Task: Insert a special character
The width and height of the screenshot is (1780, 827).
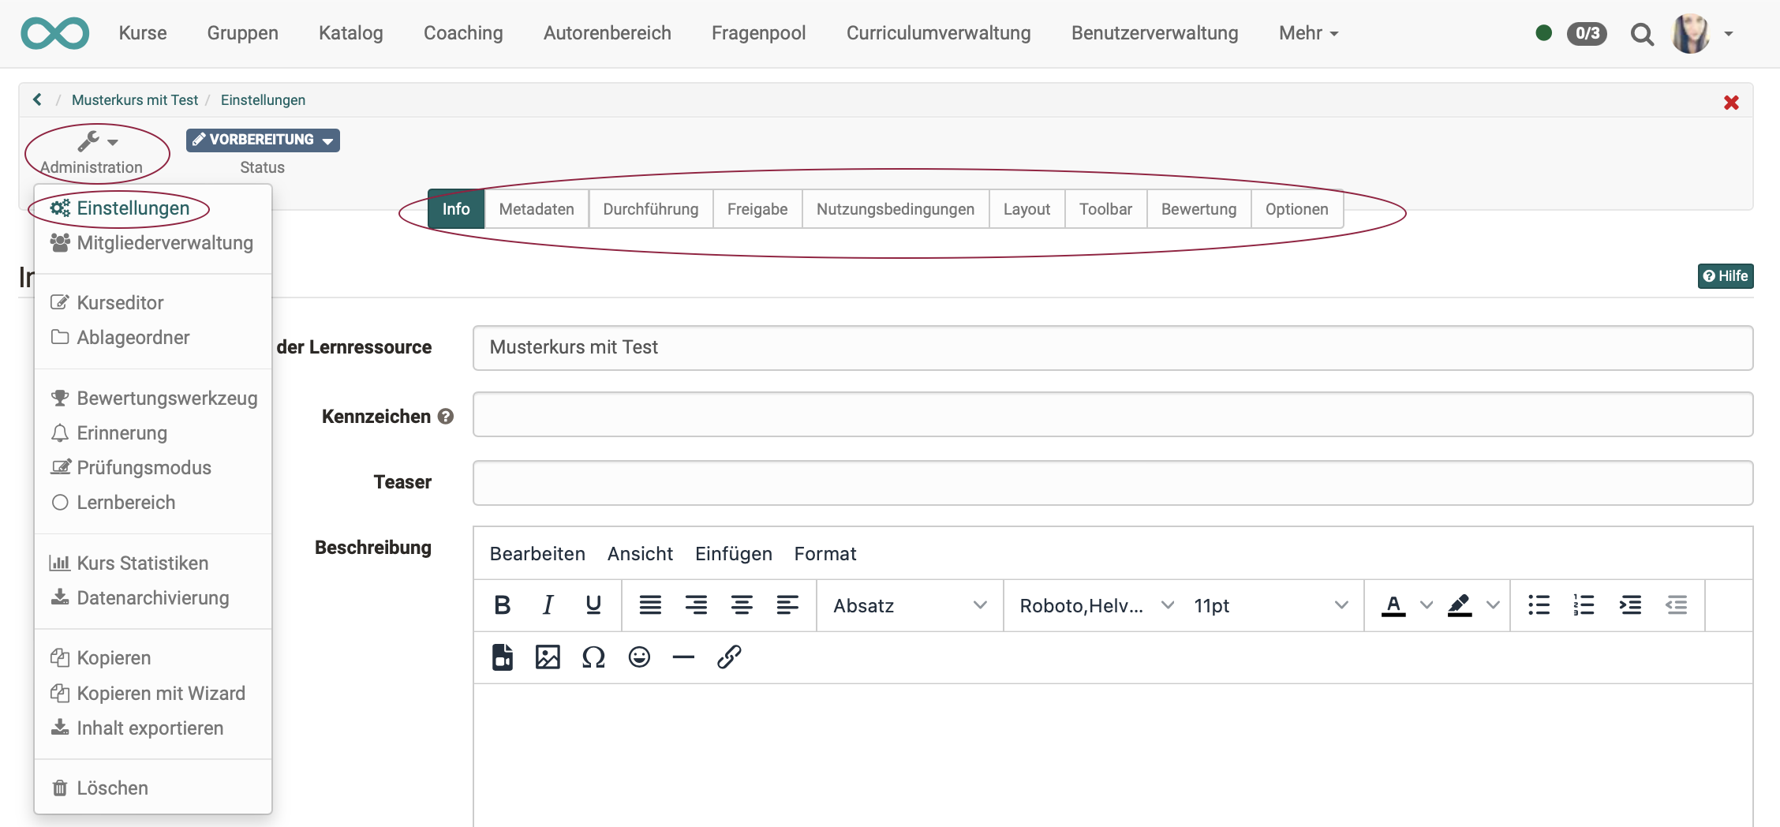Action: coord(593,657)
